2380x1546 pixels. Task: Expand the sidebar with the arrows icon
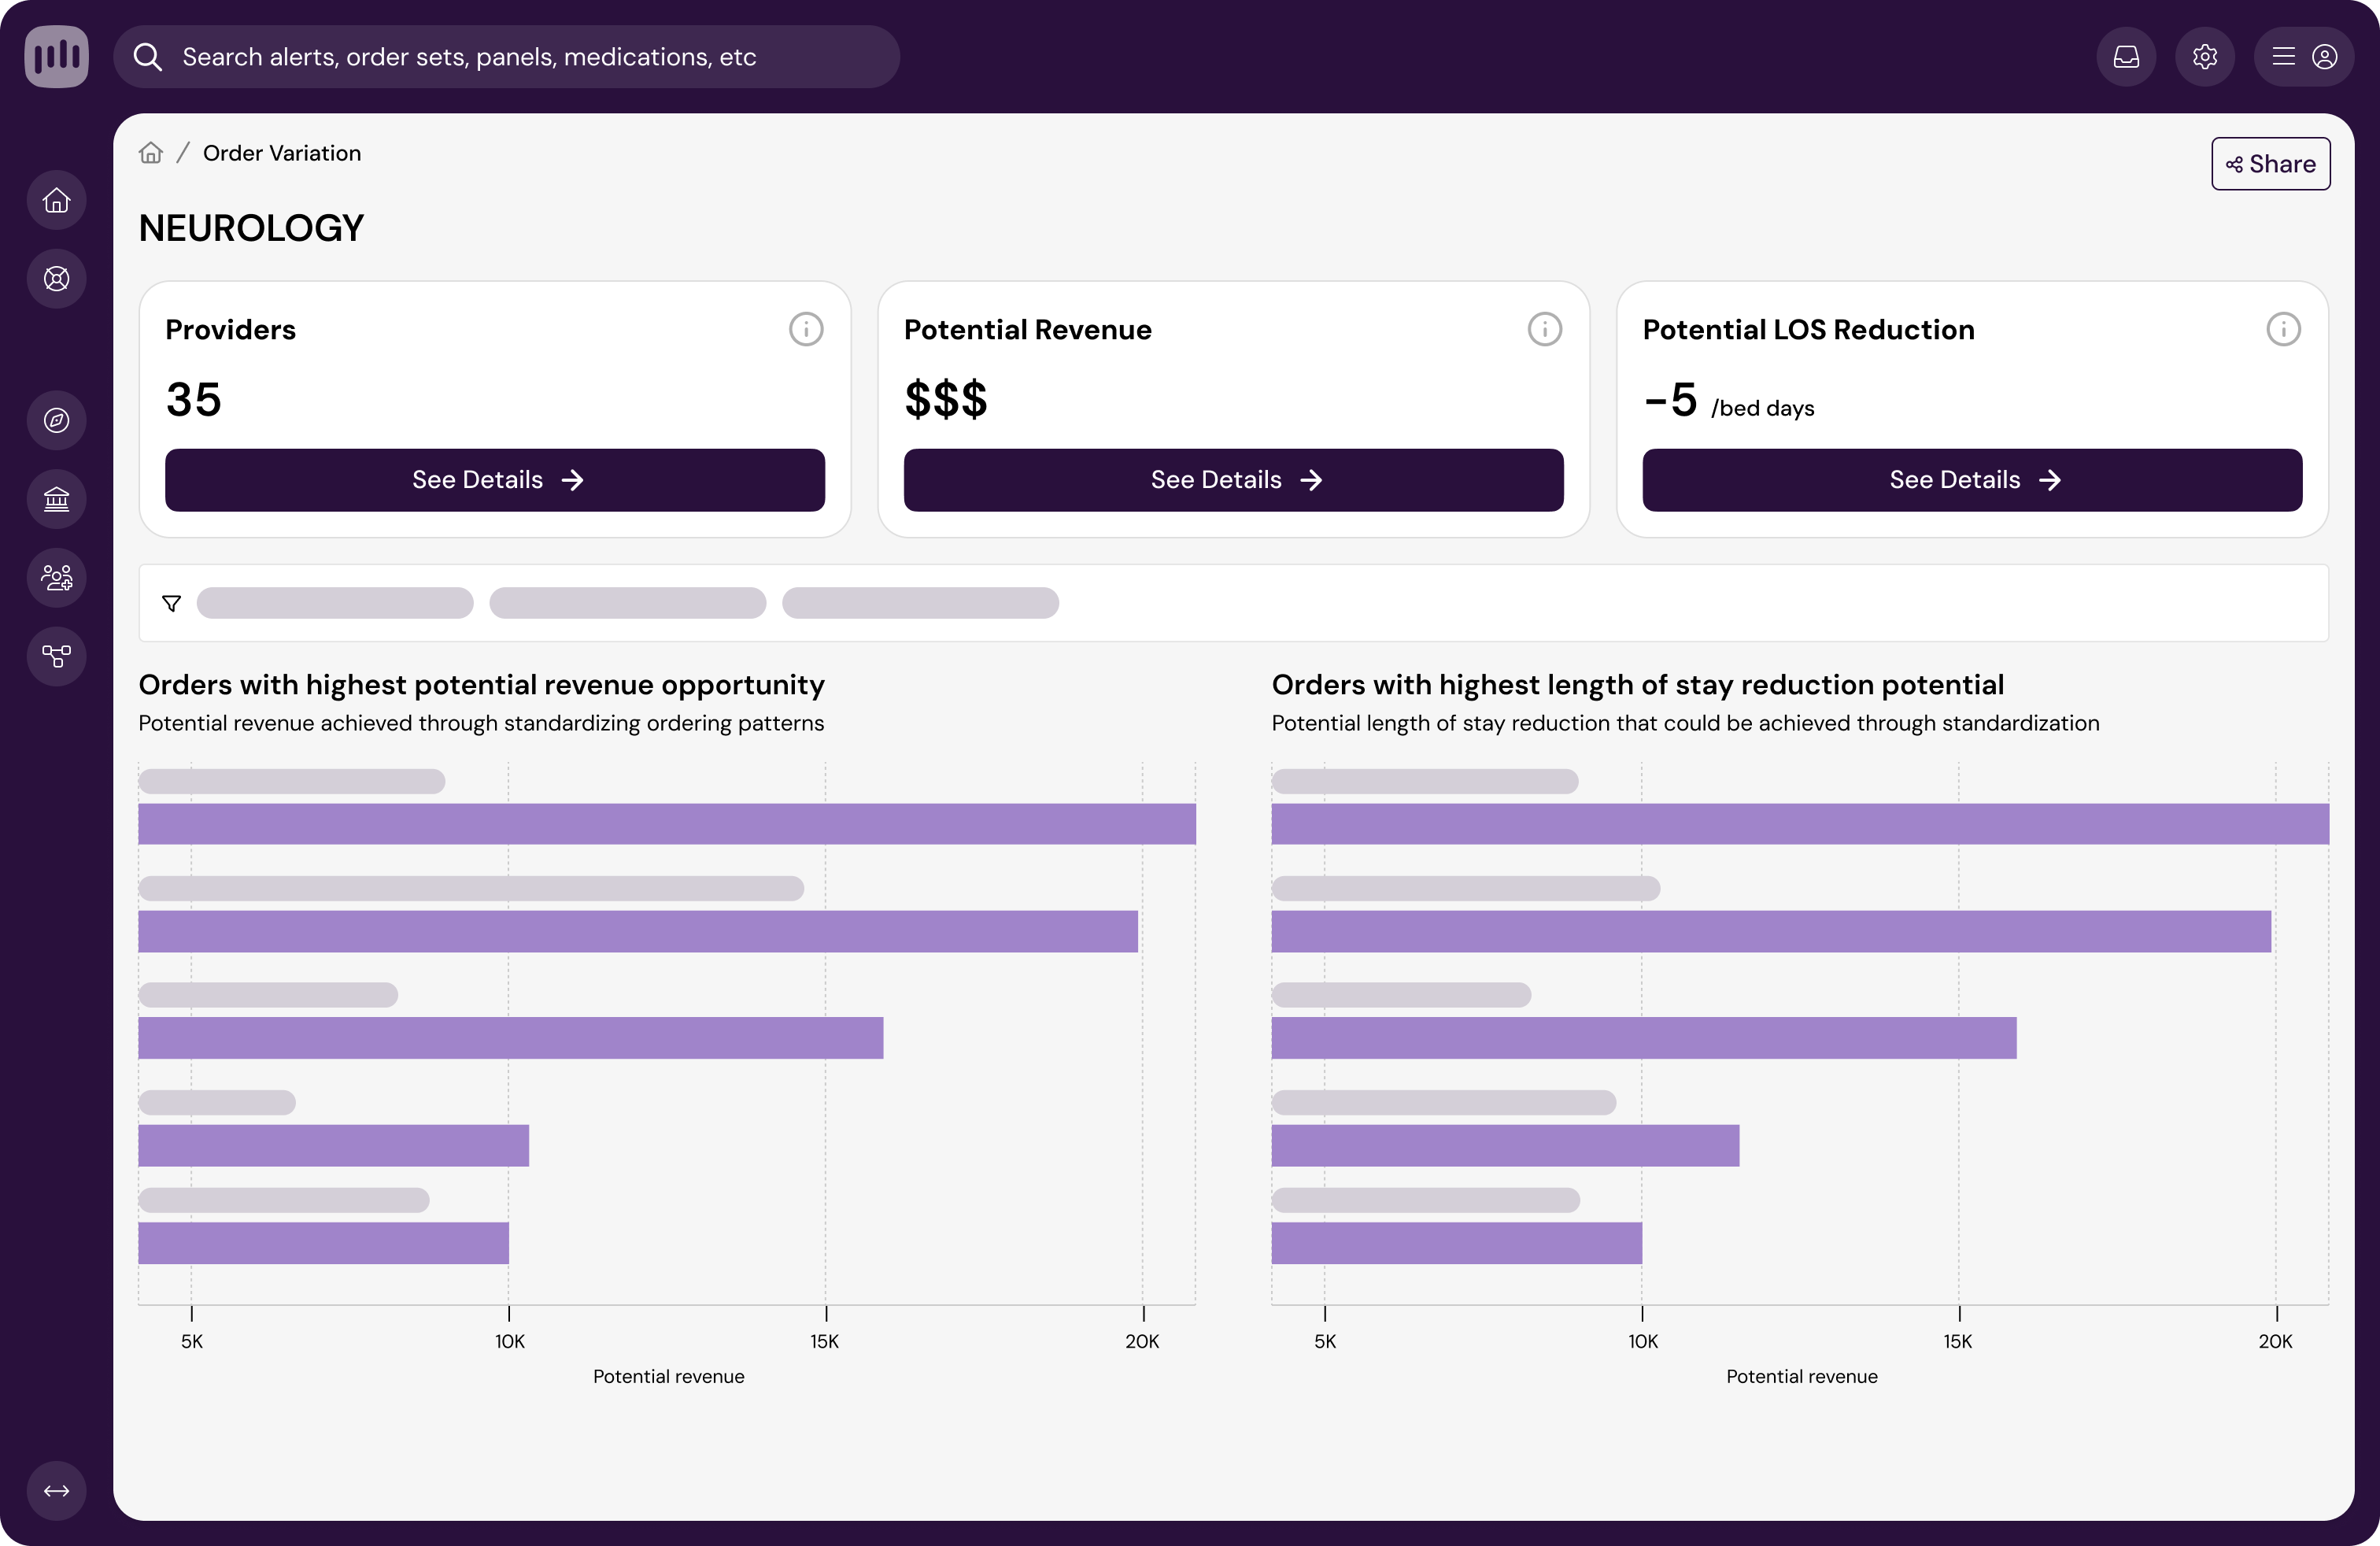point(57,1491)
